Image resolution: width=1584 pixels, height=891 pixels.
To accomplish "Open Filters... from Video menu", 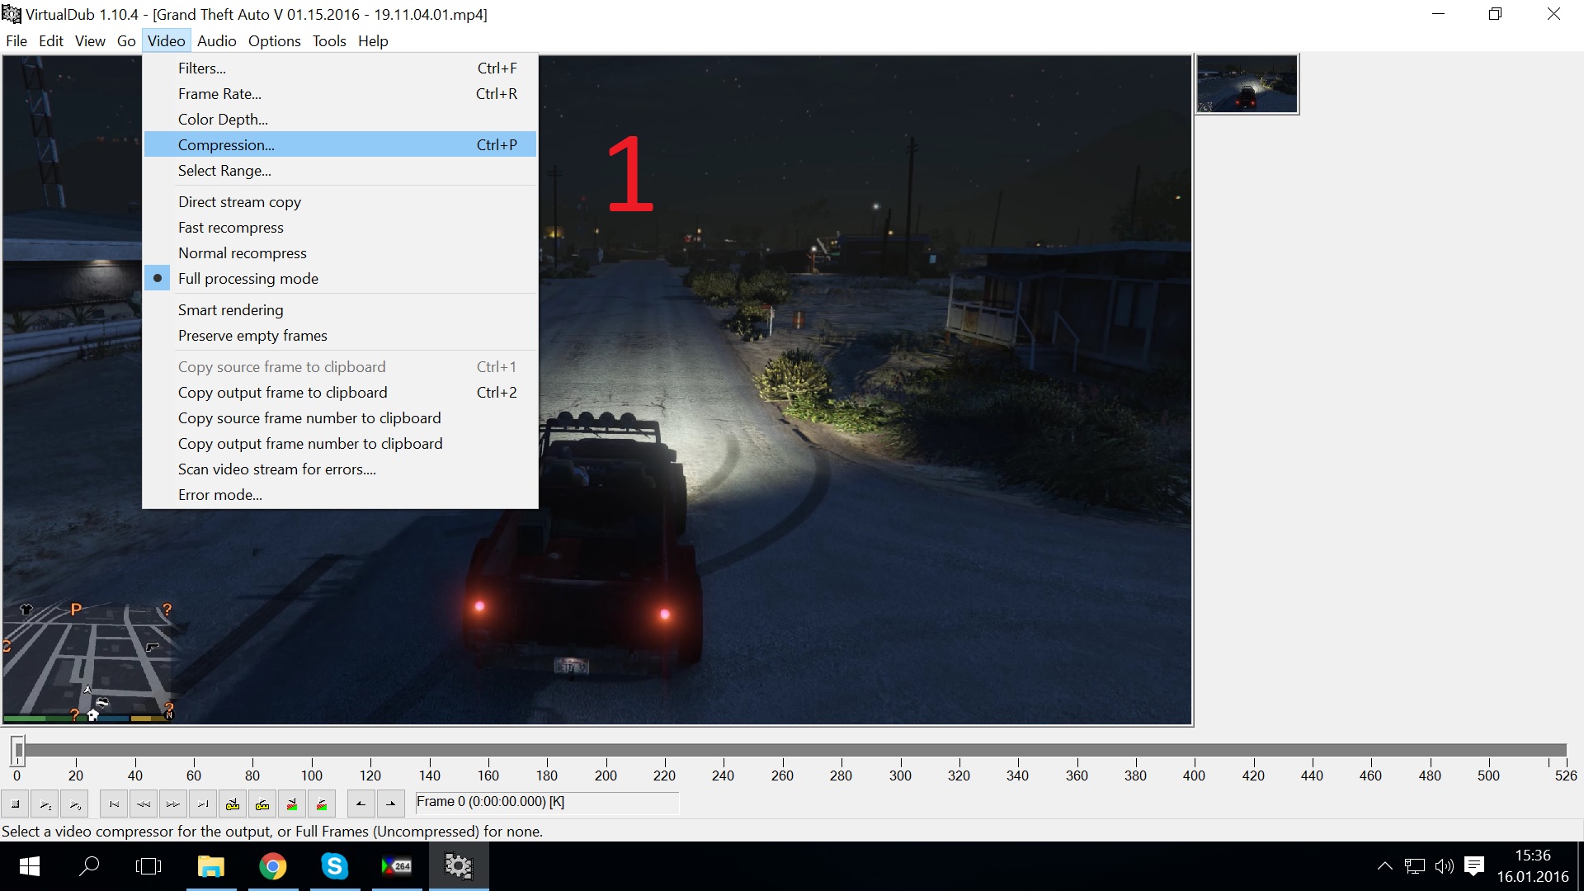I will pyautogui.click(x=201, y=68).
